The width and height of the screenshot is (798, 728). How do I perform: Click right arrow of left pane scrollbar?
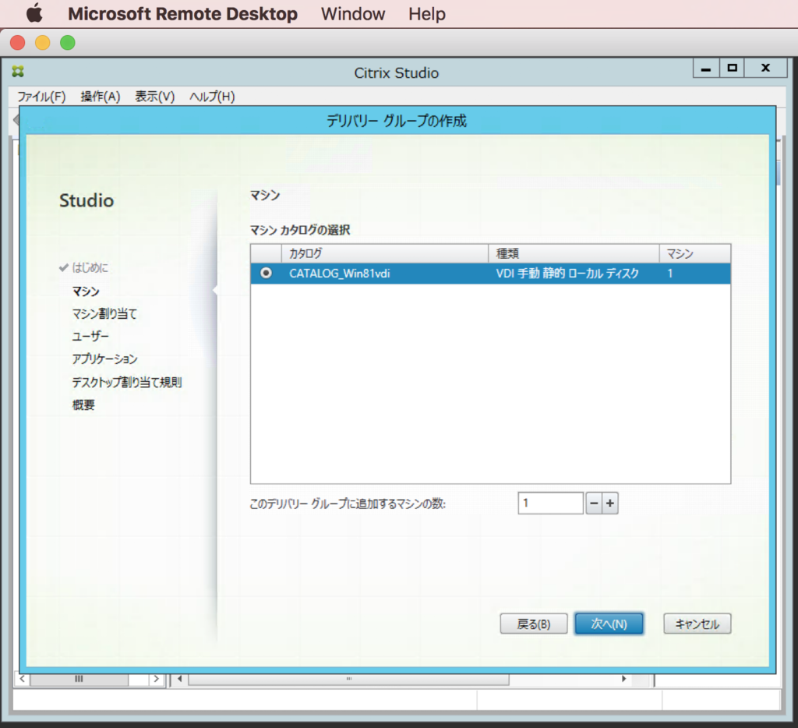coord(156,679)
